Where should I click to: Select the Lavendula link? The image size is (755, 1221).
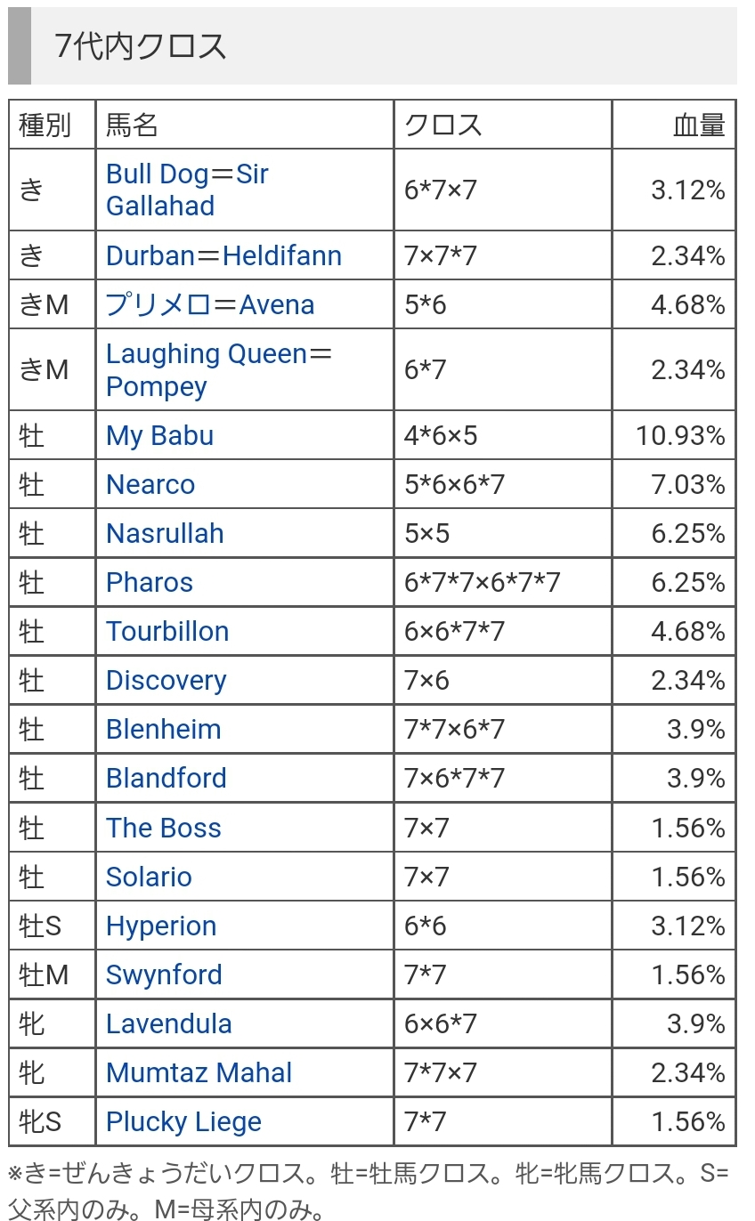coord(169,1024)
